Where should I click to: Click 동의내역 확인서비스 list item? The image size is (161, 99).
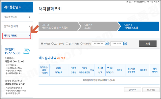pos(14,73)
